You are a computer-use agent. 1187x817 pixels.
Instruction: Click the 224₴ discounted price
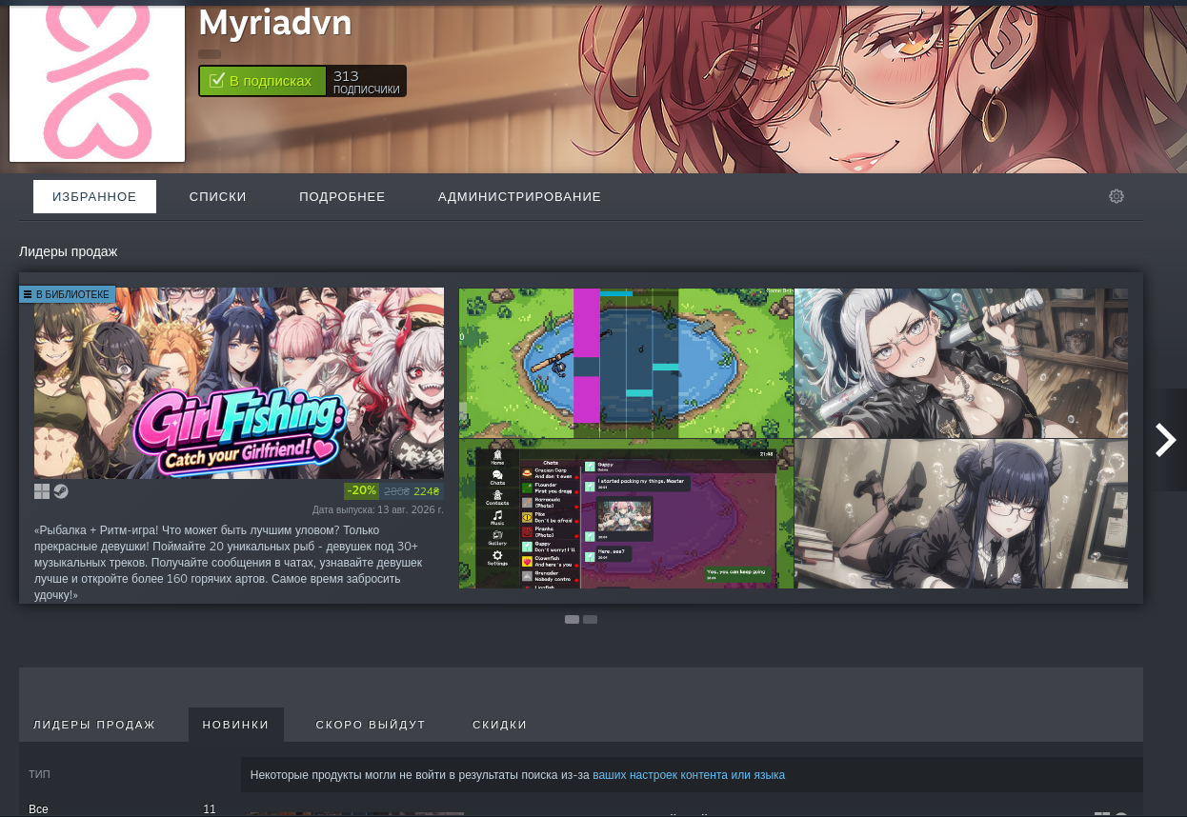coord(426,491)
